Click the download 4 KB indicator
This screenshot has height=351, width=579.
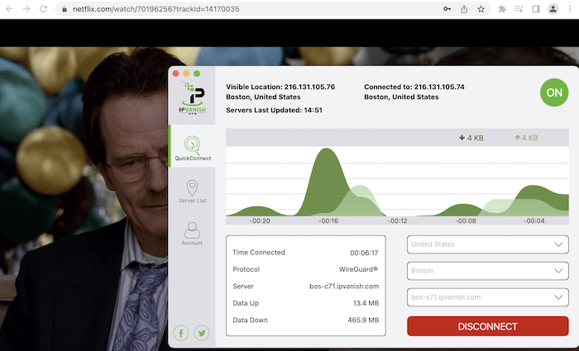[471, 138]
